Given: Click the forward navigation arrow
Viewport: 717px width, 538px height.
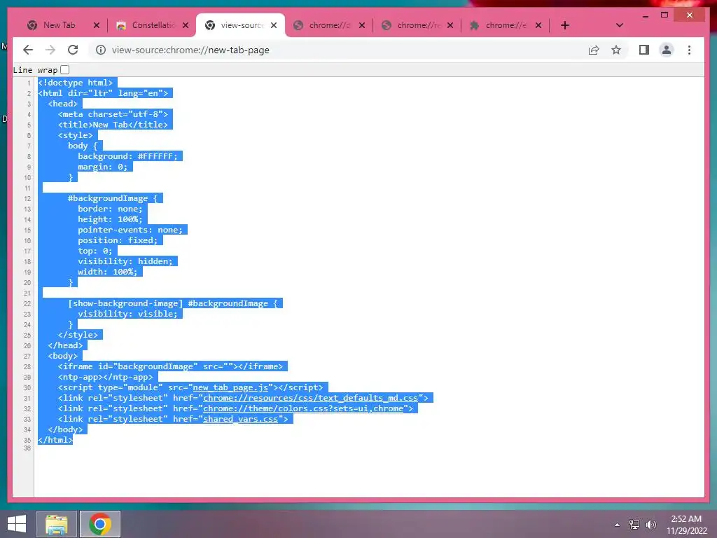Looking at the screenshot, I should click(50, 50).
